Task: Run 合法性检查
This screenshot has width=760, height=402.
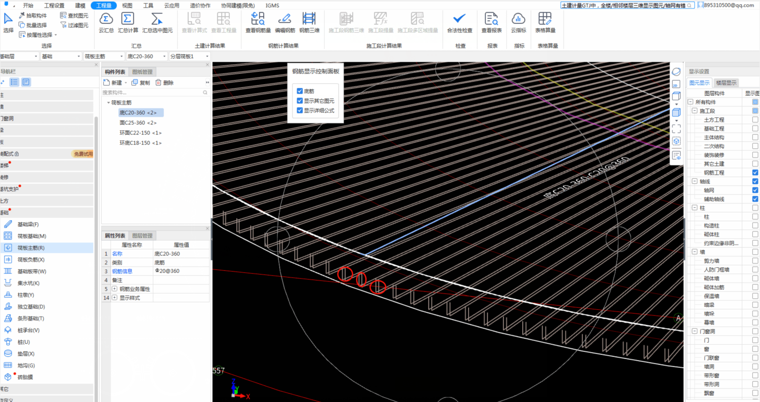Action: (x=459, y=23)
